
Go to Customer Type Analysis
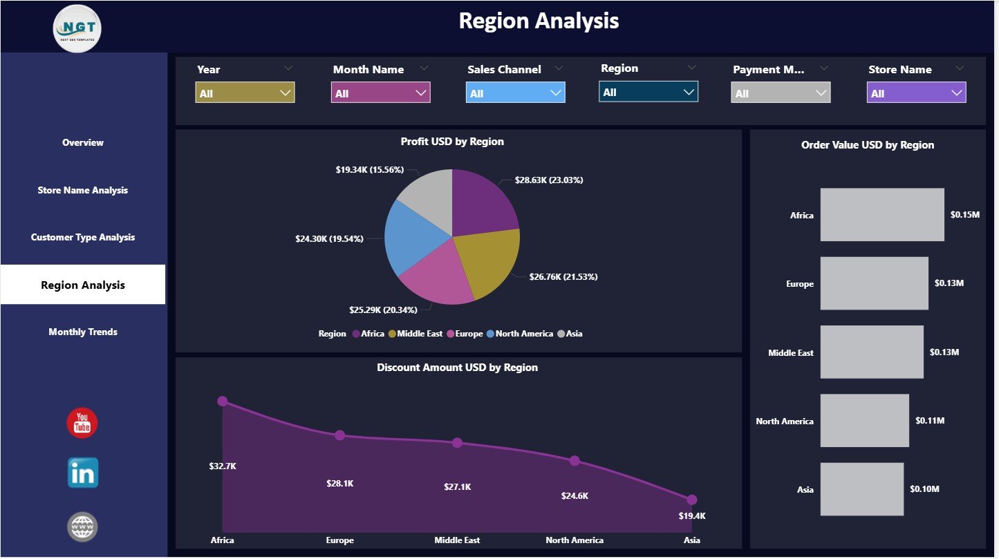(x=82, y=237)
